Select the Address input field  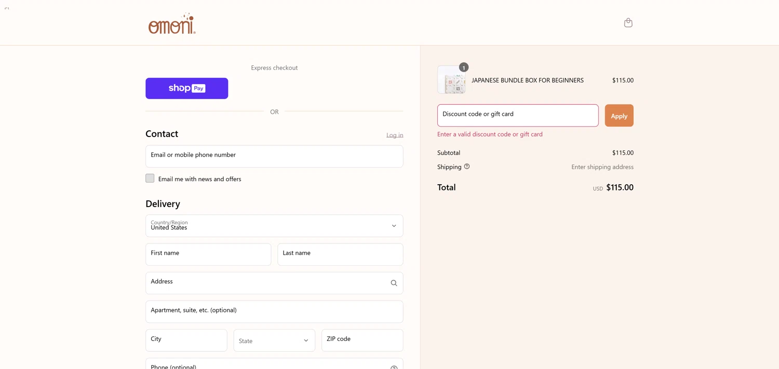tap(274, 283)
